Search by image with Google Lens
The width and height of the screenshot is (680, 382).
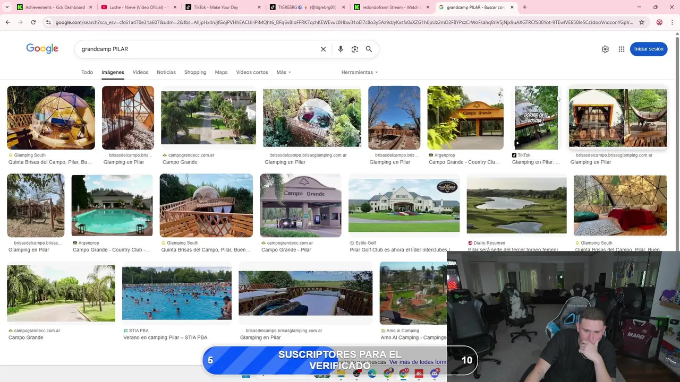click(x=355, y=49)
